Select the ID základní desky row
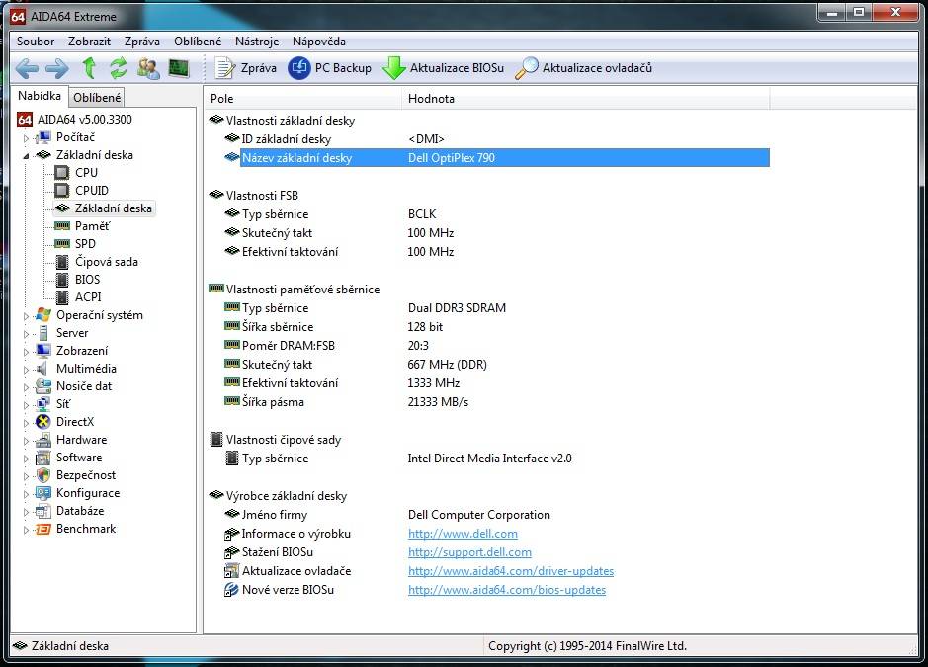This screenshot has height=667, width=928. 497,139
